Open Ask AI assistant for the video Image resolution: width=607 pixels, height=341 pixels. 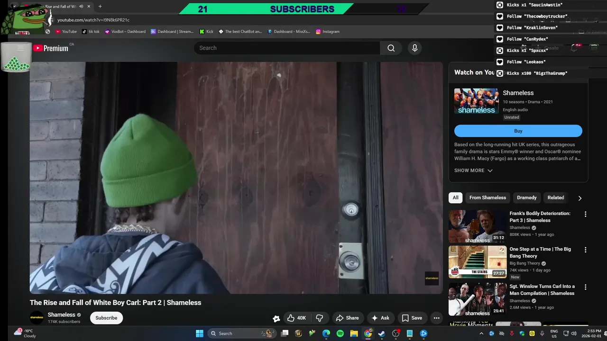380,318
